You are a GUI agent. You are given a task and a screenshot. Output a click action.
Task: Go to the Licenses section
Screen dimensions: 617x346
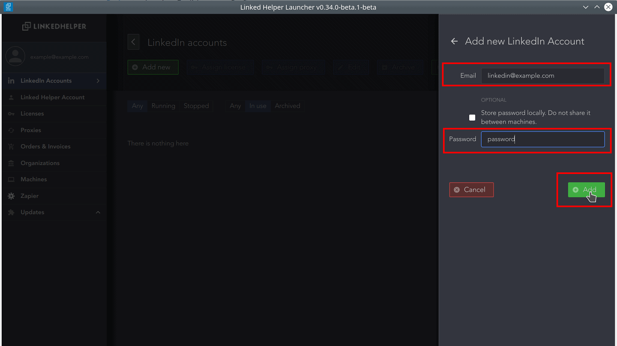(54, 114)
